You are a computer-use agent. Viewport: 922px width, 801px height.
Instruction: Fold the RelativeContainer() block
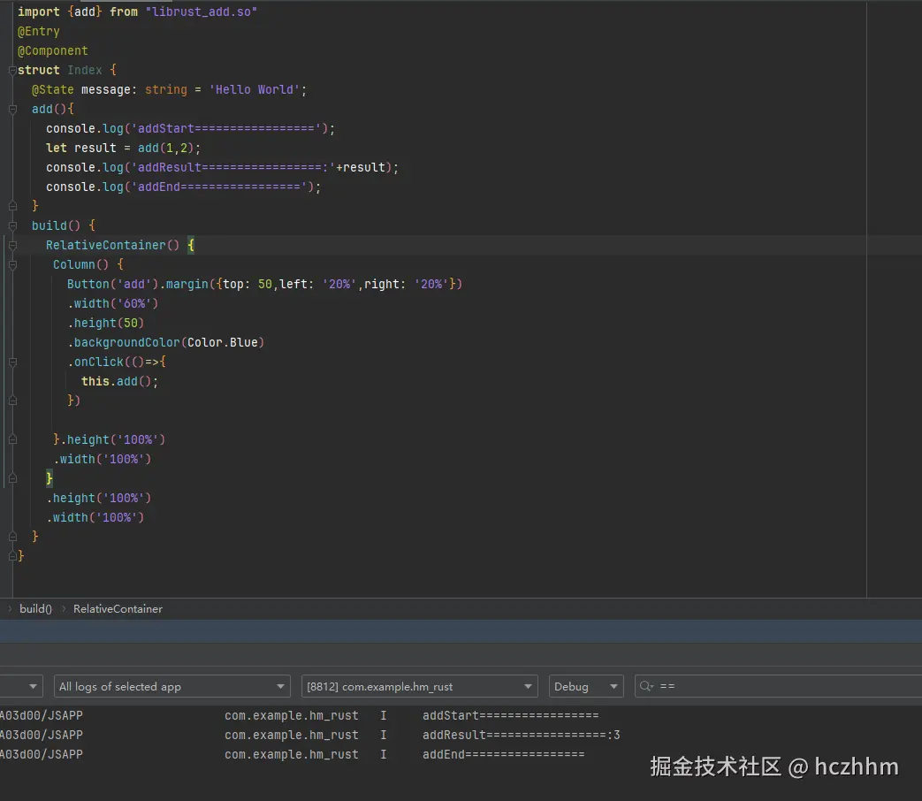coord(12,245)
